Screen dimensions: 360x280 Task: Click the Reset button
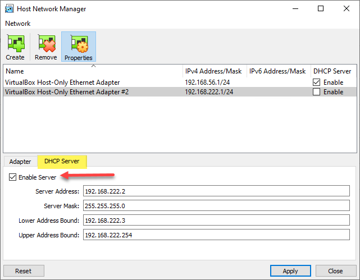[24, 271]
